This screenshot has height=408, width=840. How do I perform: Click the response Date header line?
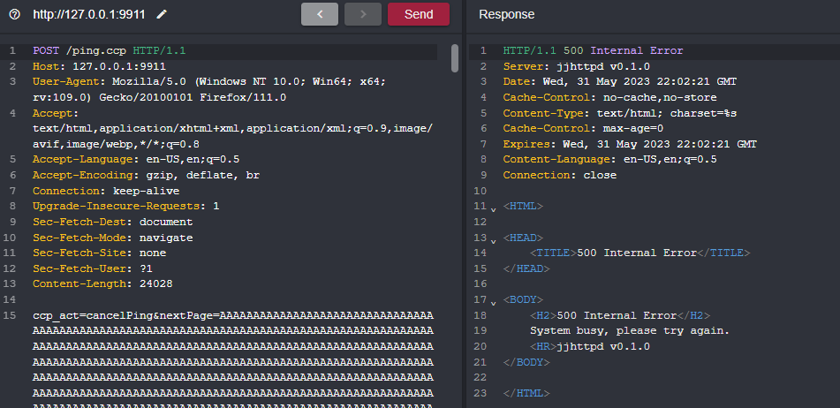pos(620,82)
